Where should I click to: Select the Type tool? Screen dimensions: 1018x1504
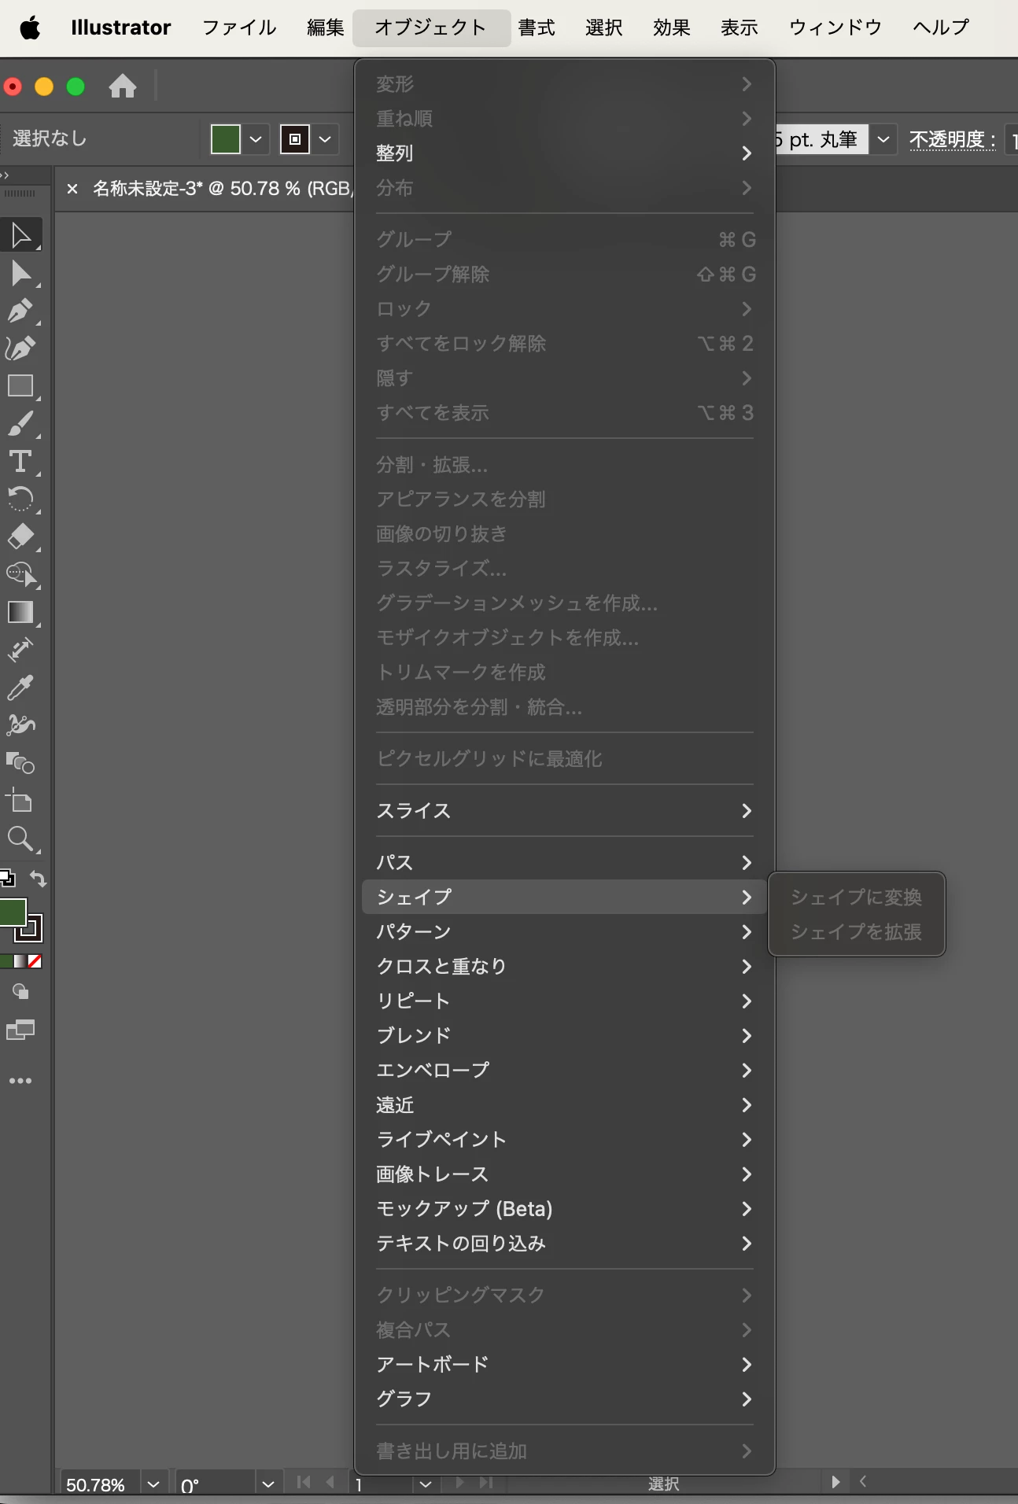click(20, 462)
